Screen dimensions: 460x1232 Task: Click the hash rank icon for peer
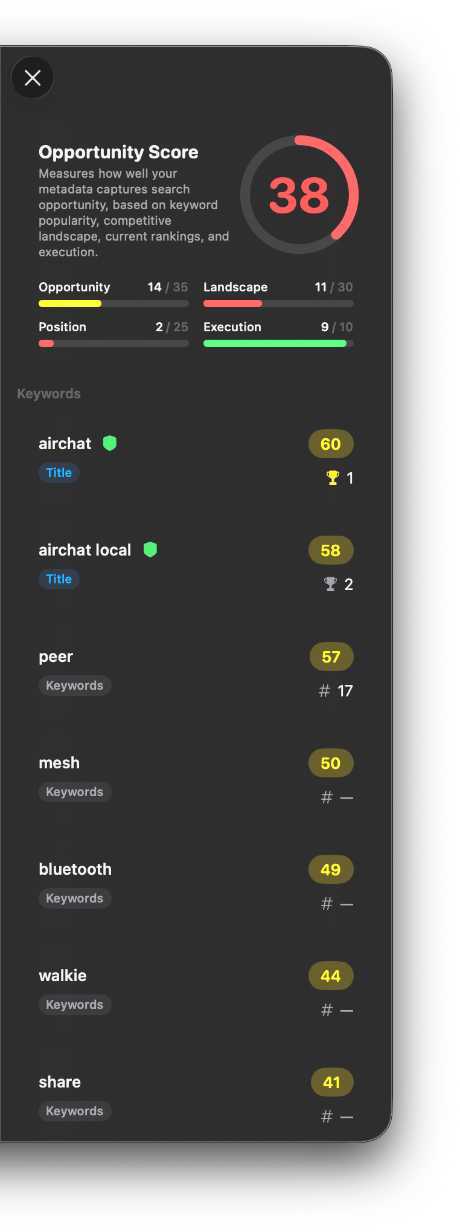tap(325, 690)
